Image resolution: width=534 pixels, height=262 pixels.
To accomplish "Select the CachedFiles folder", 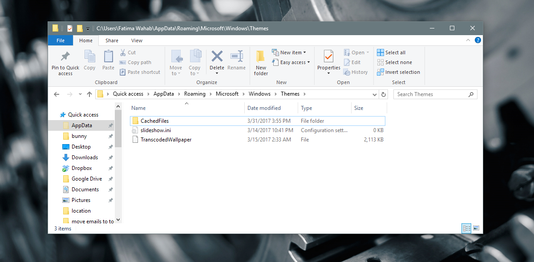I will tap(258, 121).
